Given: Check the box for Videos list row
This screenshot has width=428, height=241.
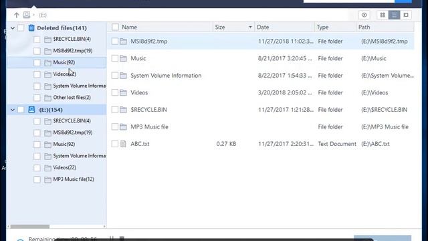Looking at the screenshot, I should click(x=115, y=92).
